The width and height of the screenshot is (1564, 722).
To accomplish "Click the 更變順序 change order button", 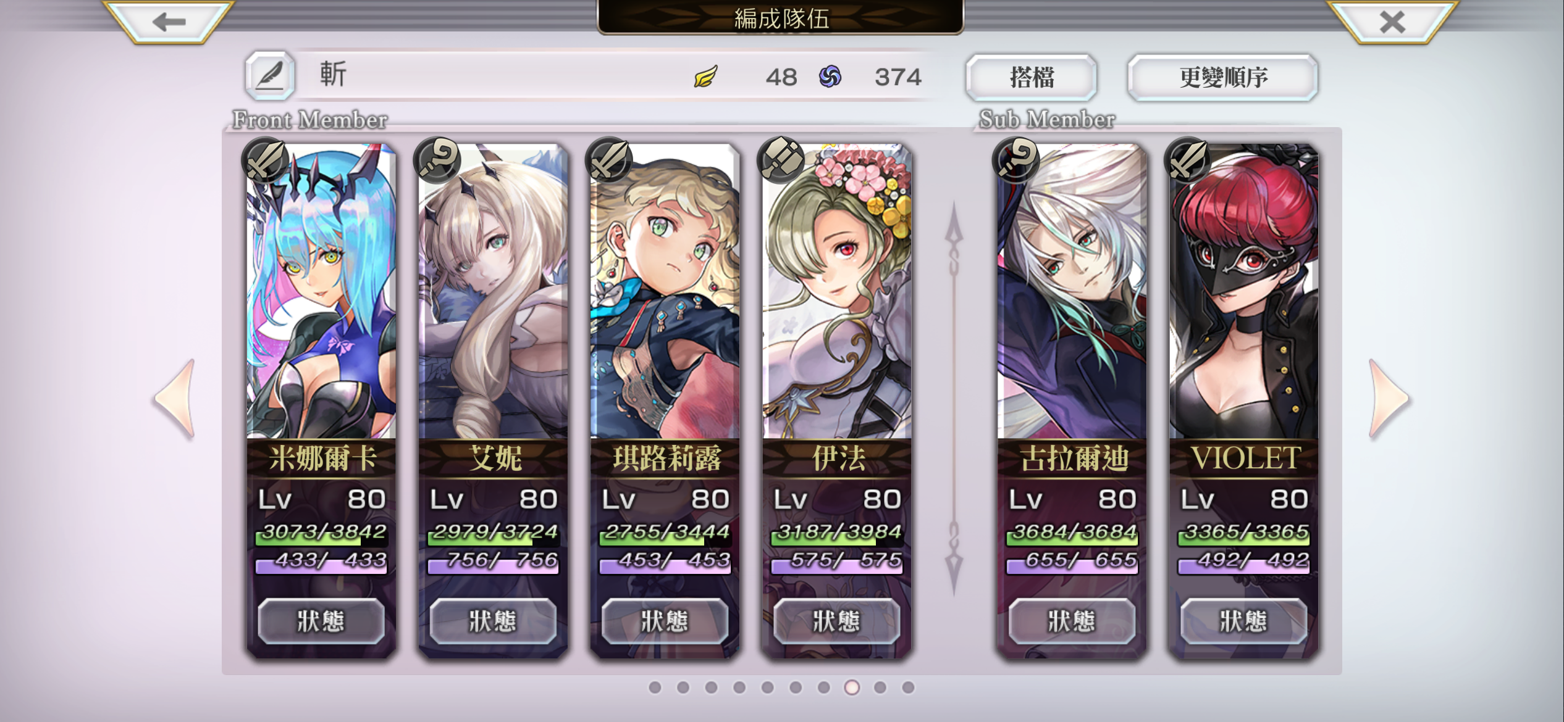I will [x=1223, y=77].
